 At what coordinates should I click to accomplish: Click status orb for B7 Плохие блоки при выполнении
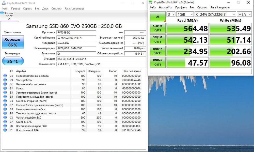point(5,105)
